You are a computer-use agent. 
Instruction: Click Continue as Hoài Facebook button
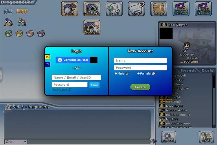click(x=76, y=60)
